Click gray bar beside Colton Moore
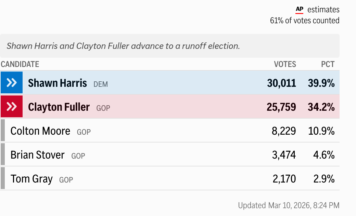The image size is (356, 216). point(3,131)
